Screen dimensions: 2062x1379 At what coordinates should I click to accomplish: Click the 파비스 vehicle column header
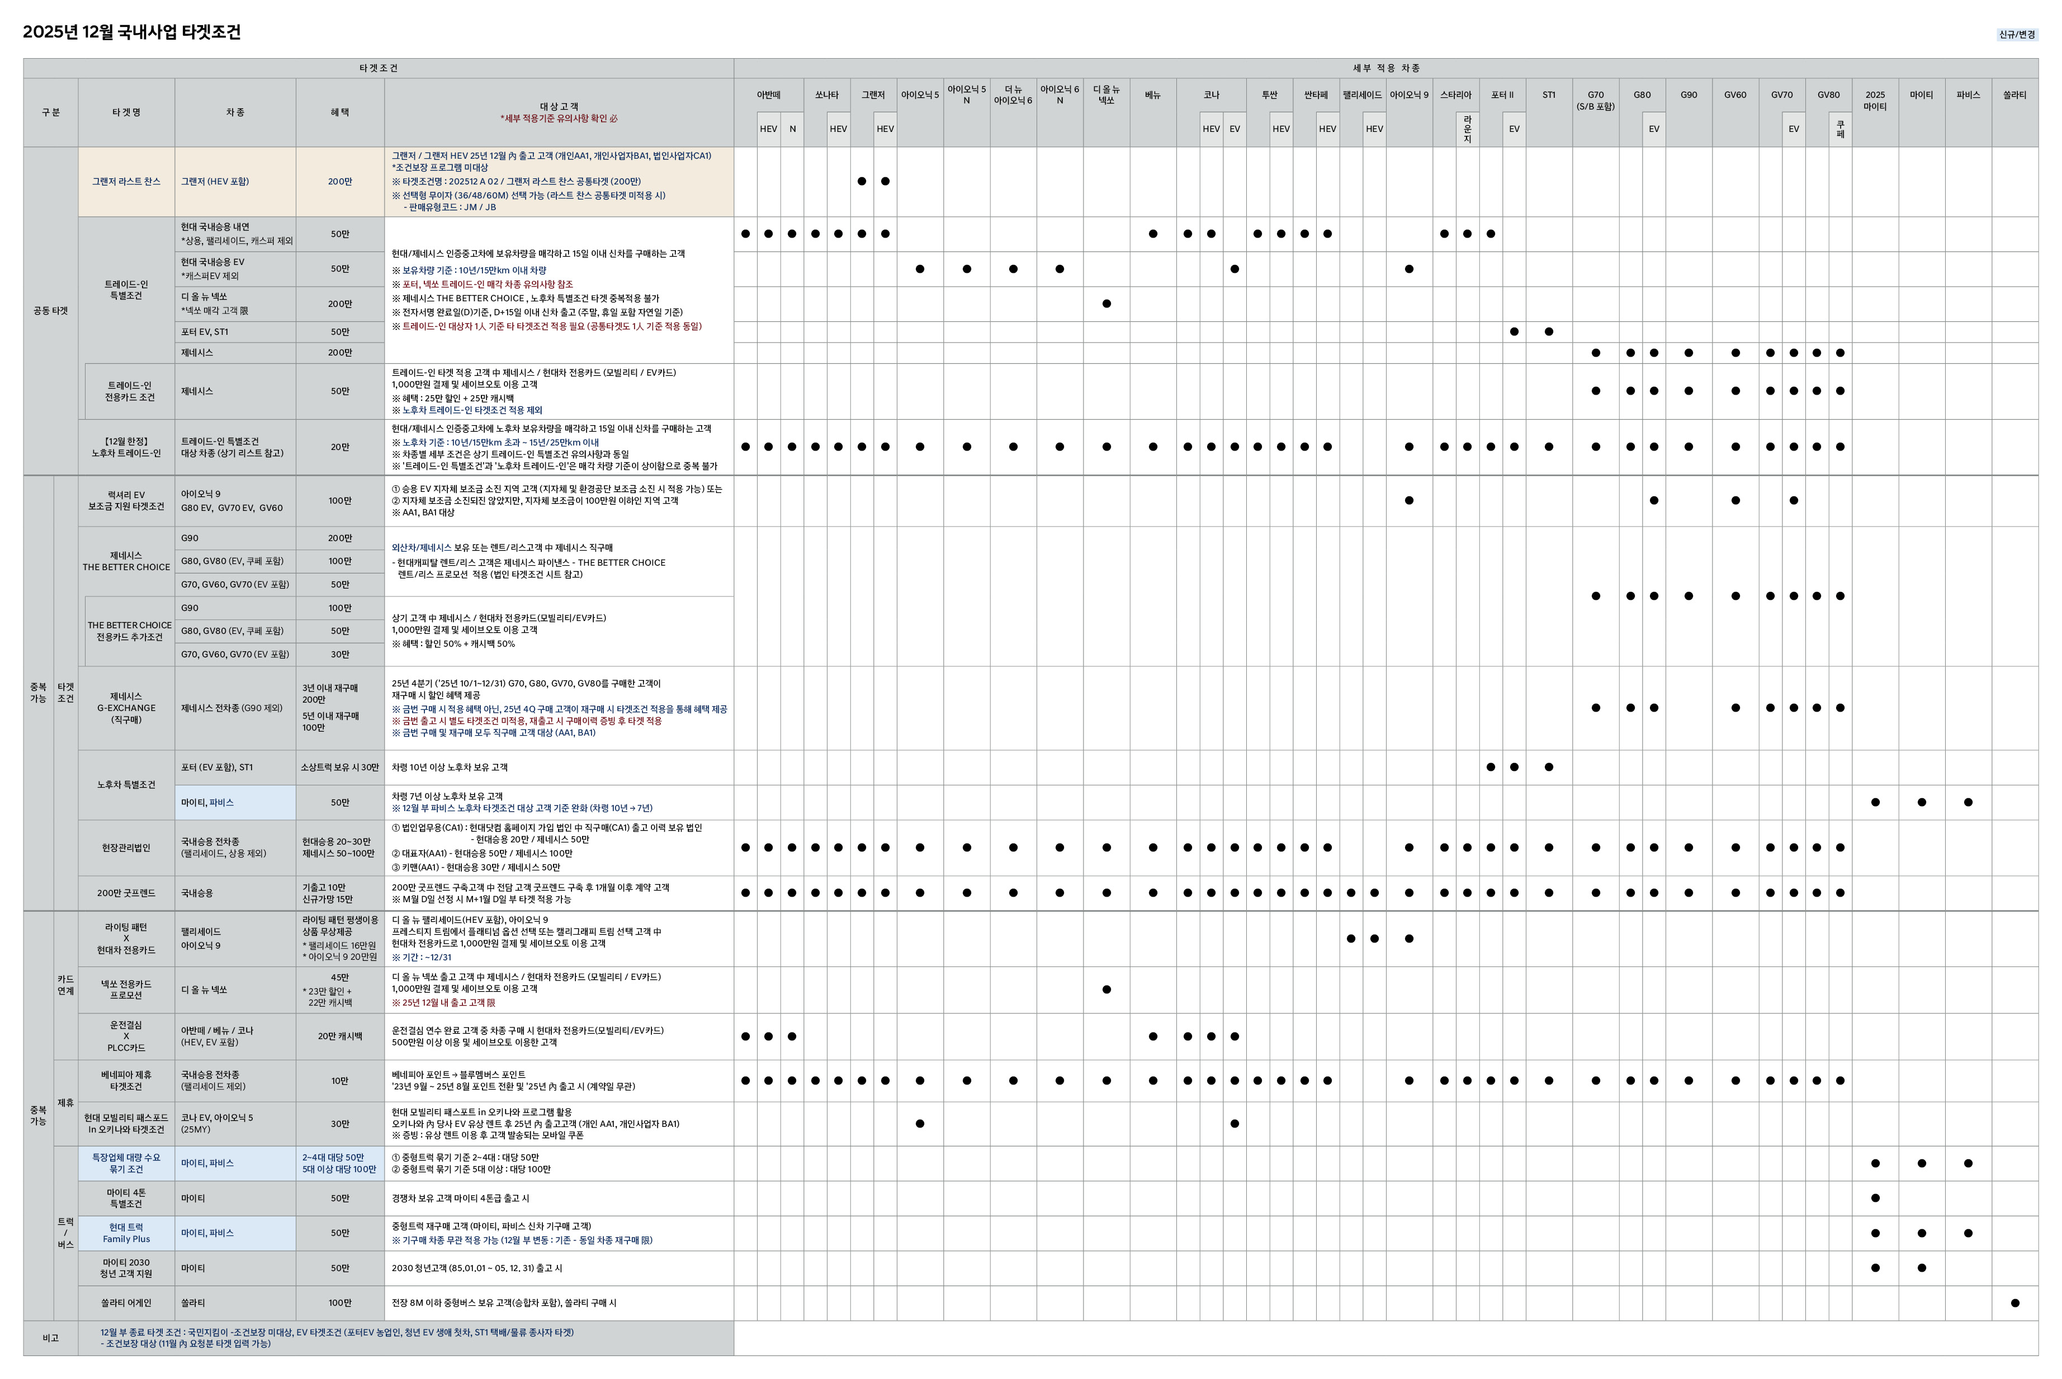point(1968,95)
